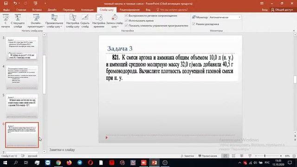Open ribbon display options icon
The width and height of the screenshot is (297, 167).
click(262, 3)
